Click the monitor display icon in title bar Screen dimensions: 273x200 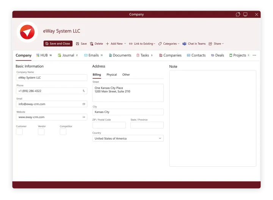[245, 14]
